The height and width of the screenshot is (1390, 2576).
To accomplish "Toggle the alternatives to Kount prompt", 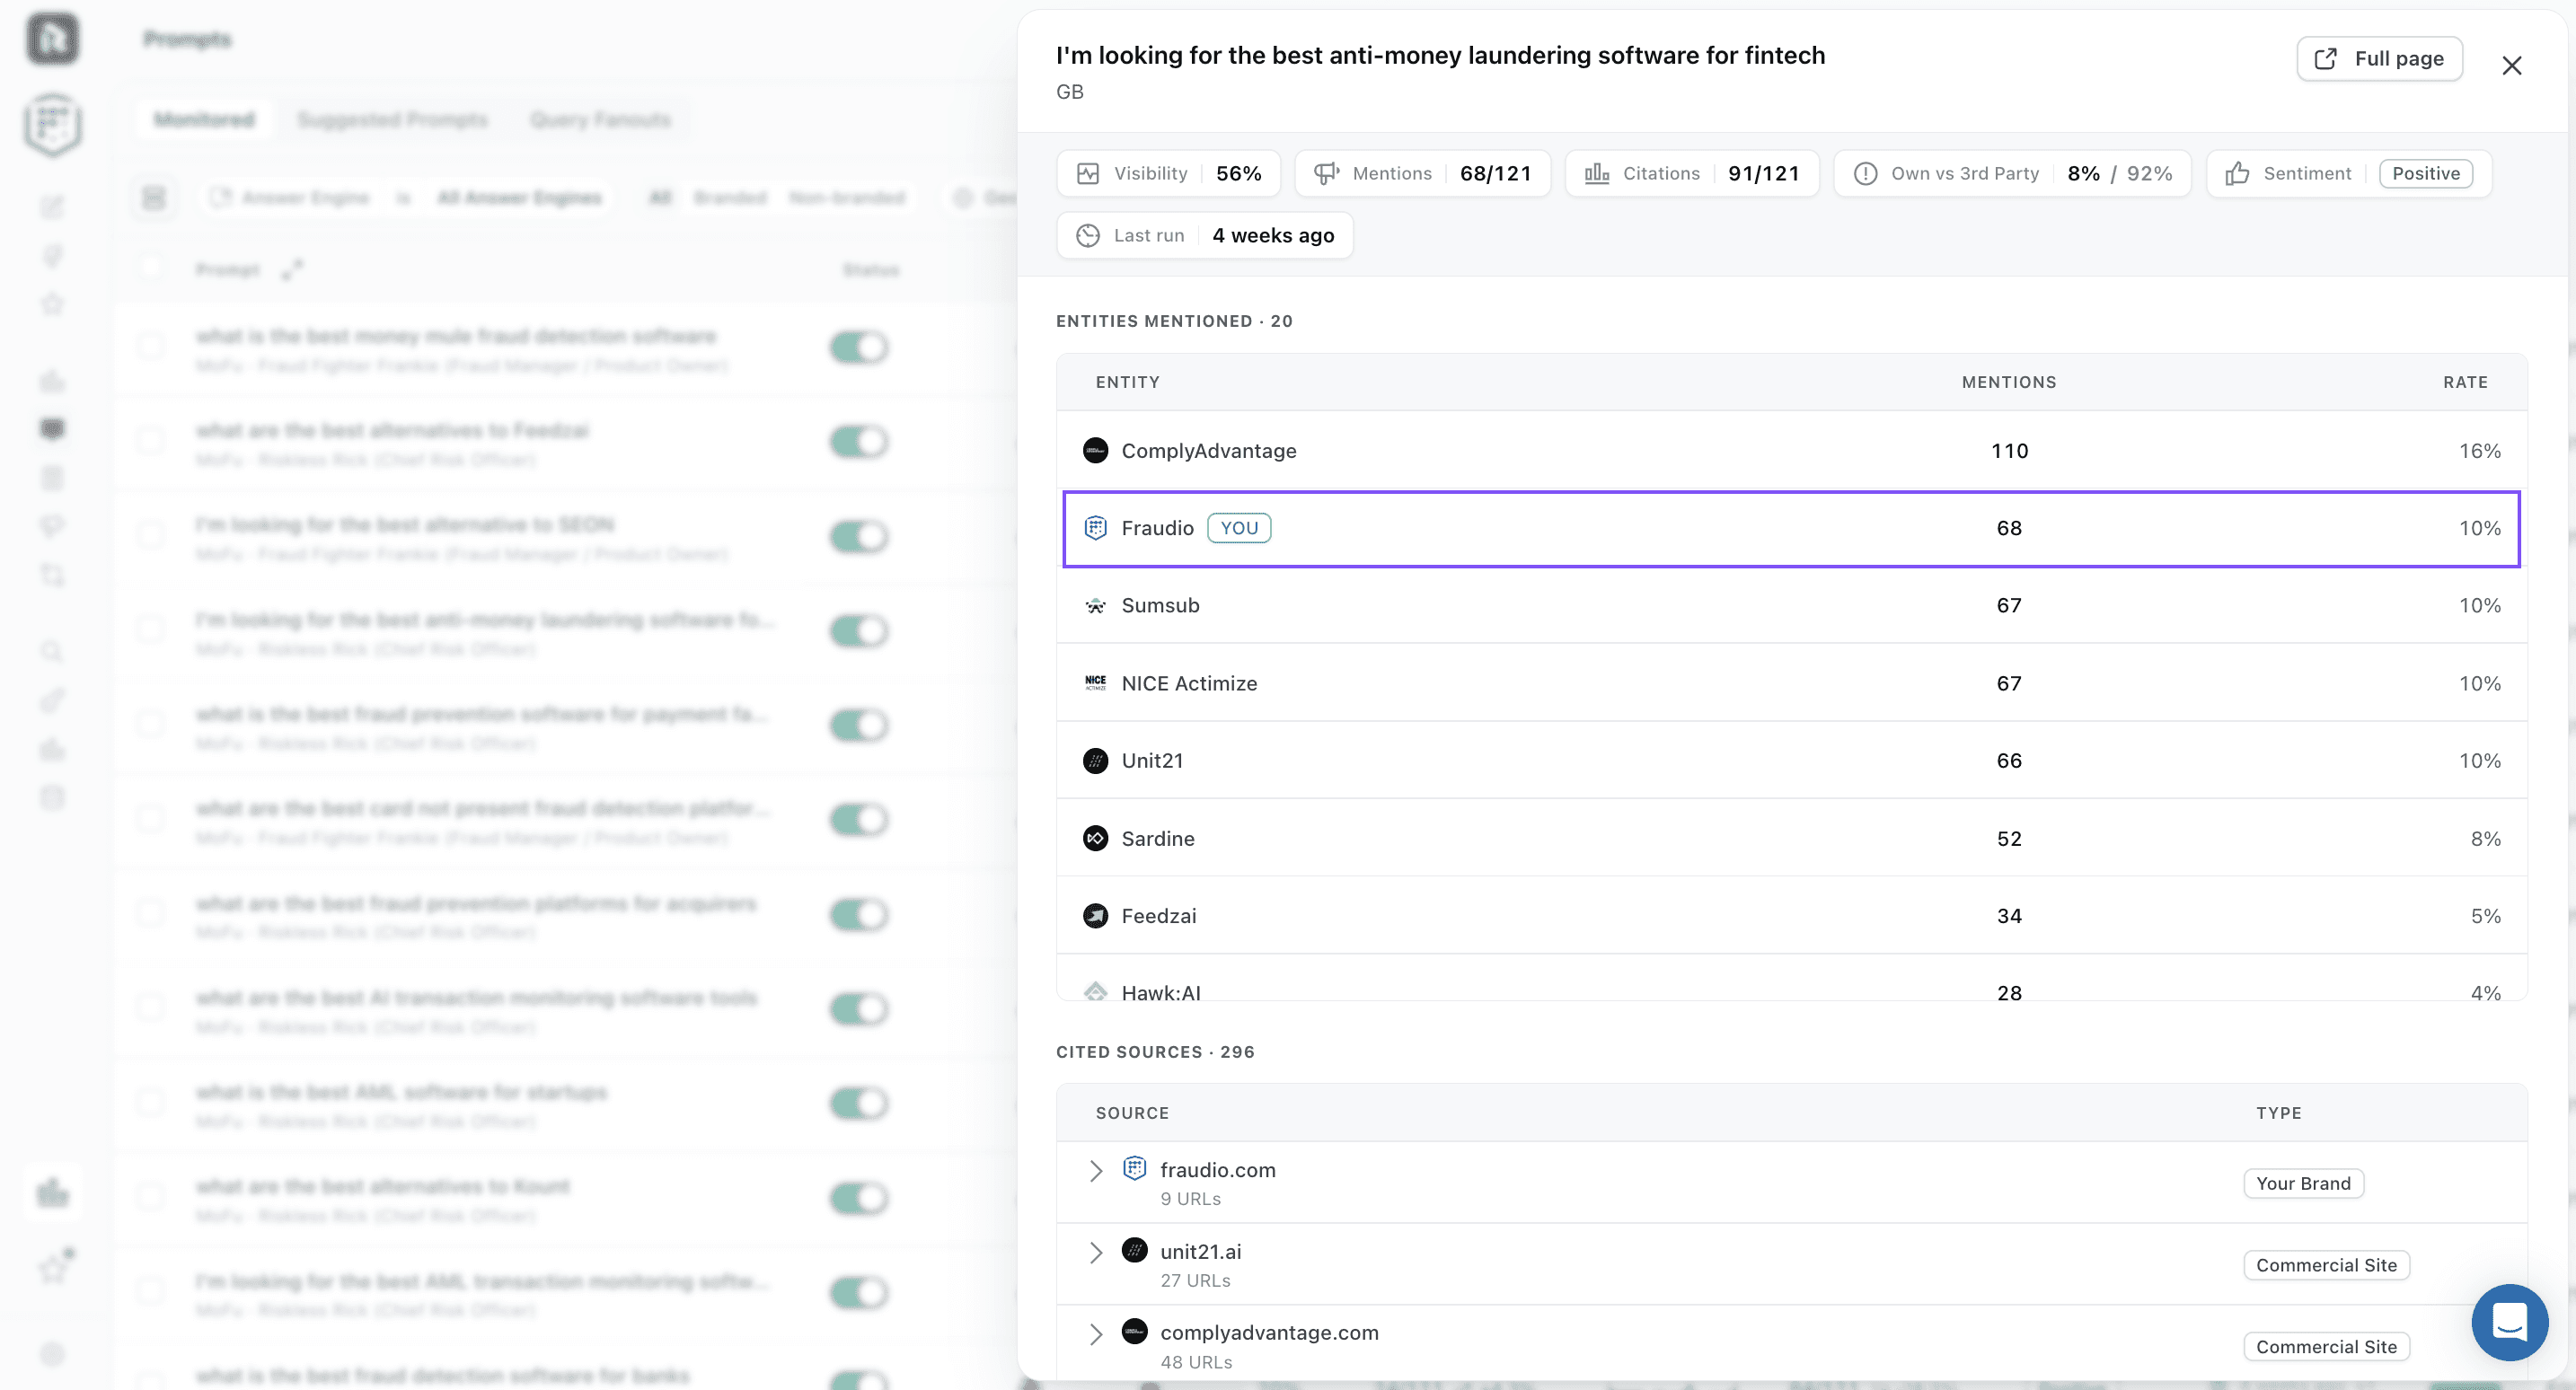I will point(858,1198).
